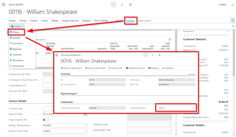Click the Fewer options button
Image resolution: width=236 pixels, height=137 pixels.
[x=145, y=21]
